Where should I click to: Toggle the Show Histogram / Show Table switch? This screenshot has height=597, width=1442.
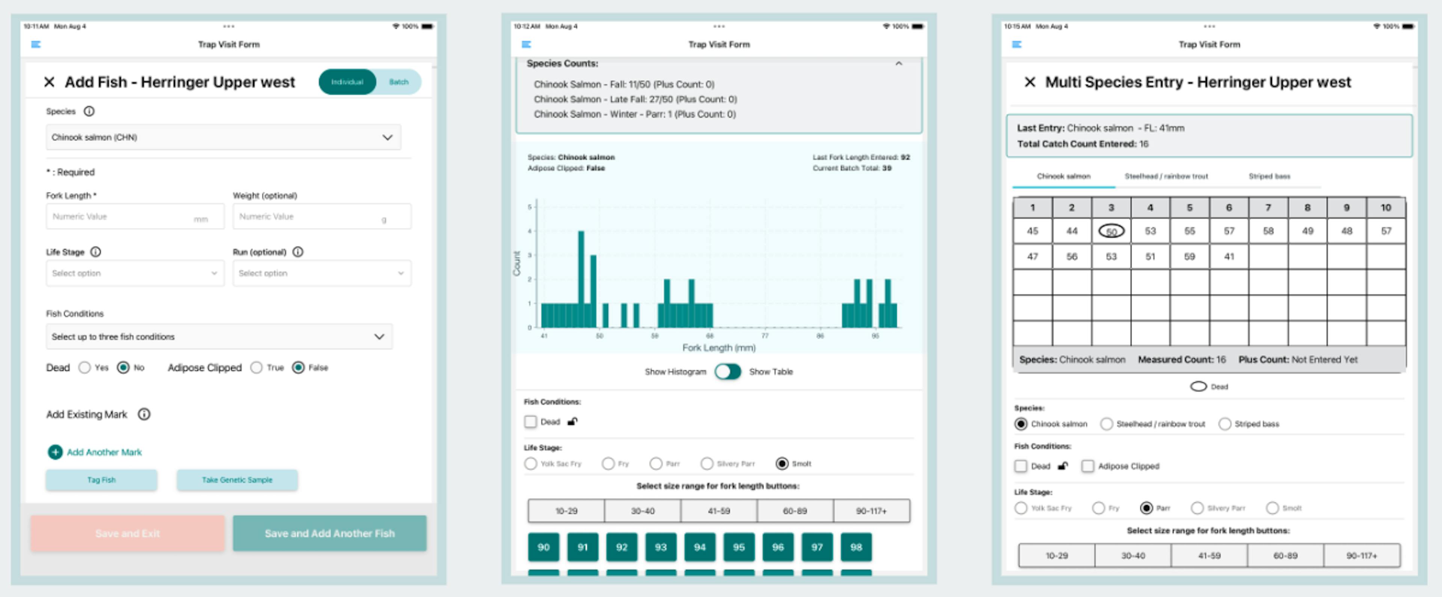point(727,372)
